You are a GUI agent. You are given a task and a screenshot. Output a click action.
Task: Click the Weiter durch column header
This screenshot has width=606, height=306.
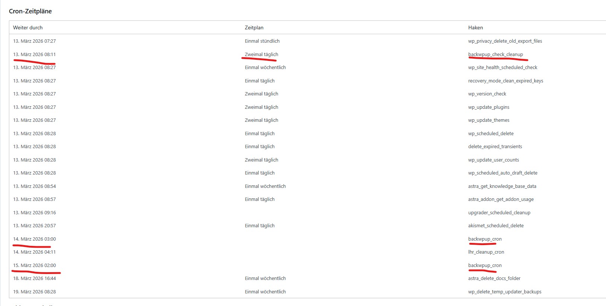(x=28, y=27)
